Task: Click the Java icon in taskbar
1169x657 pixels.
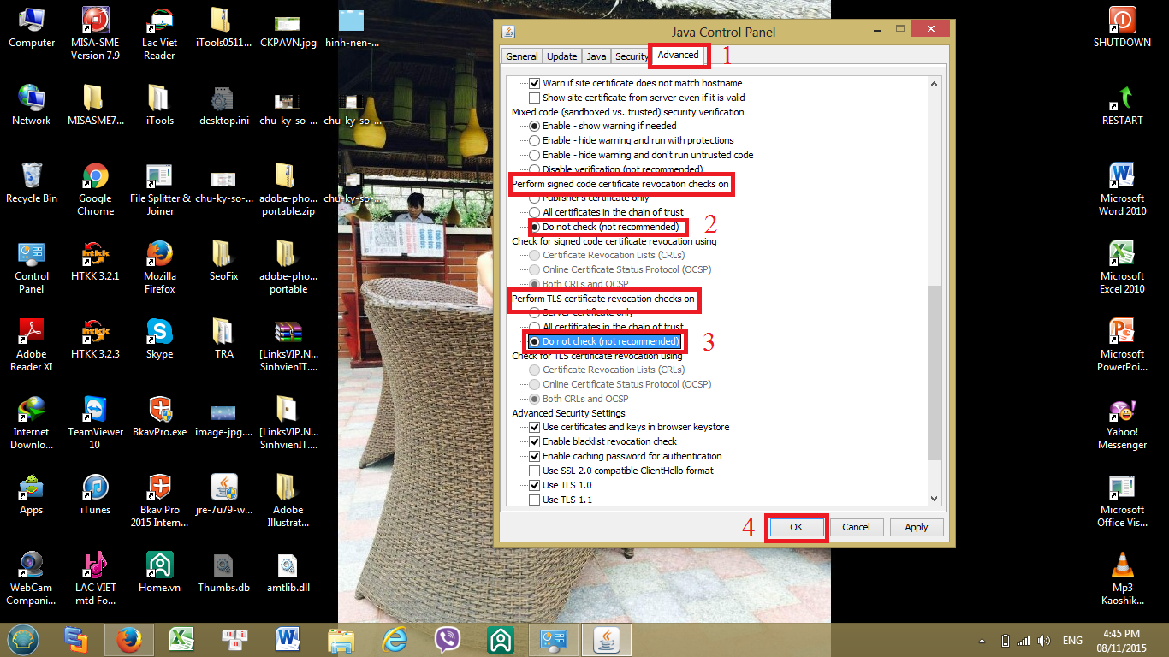Action: click(606, 639)
